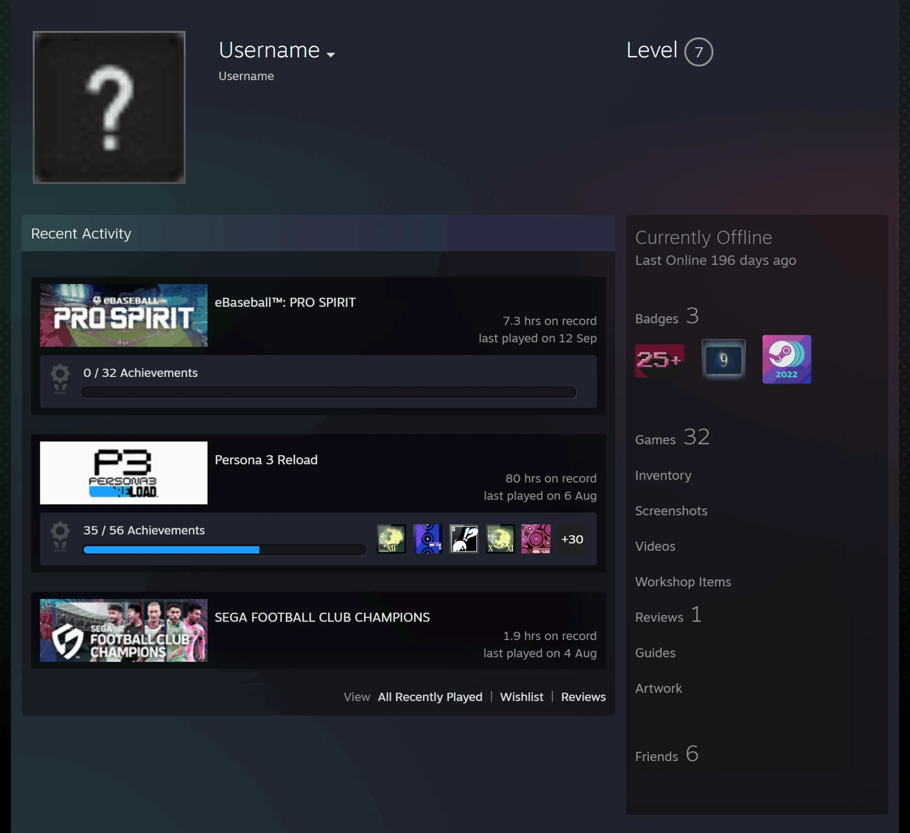Open the white rabbit-figure achievement icon
Screen dimensions: 910x833
coord(464,539)
